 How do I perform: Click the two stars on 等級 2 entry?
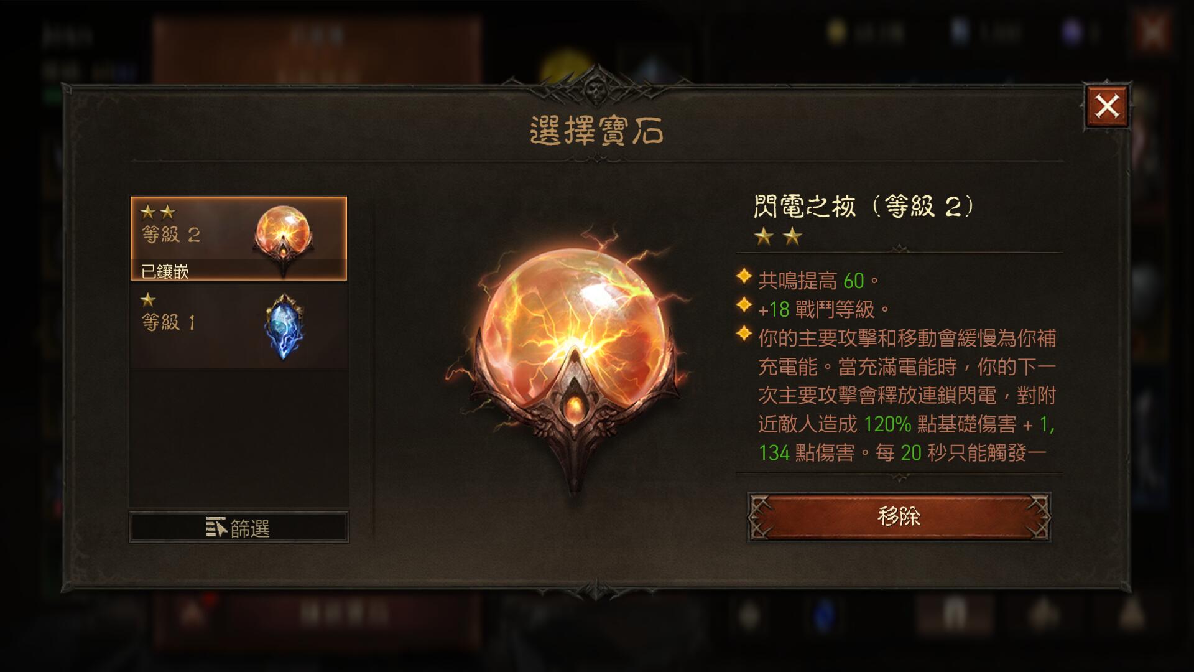point(158,212)
